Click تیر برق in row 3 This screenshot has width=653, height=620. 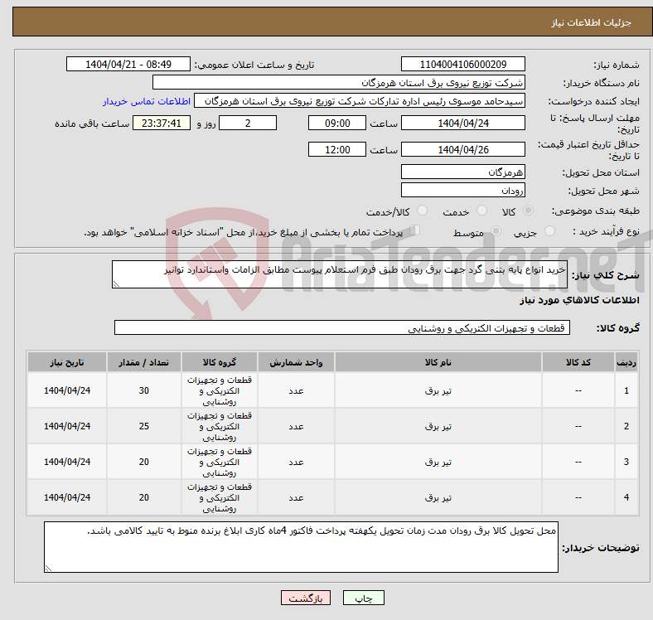point(438,462)
